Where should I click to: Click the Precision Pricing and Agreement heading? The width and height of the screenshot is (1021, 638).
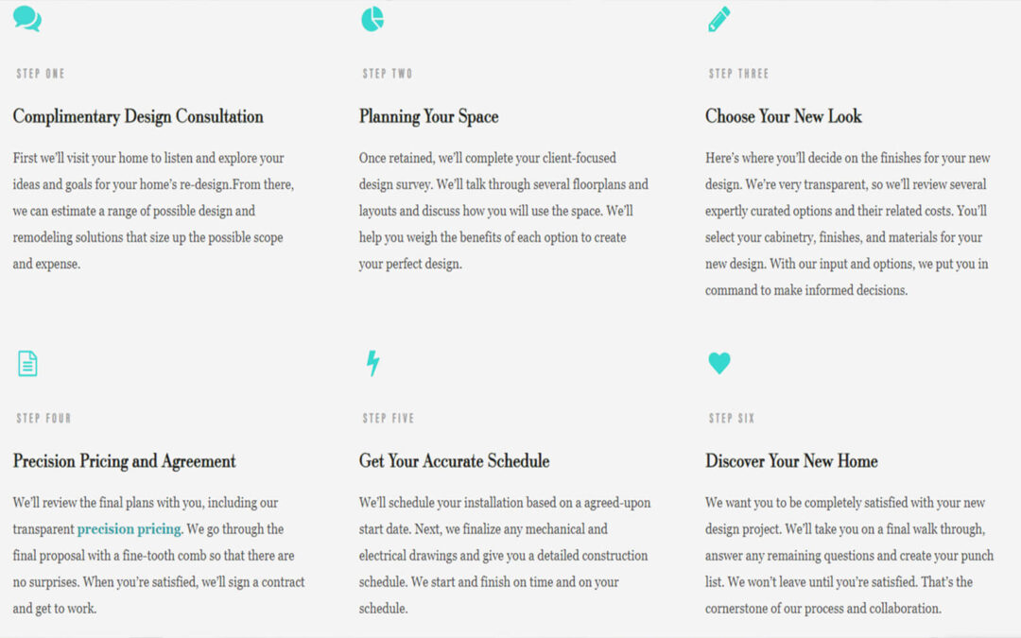125,461
